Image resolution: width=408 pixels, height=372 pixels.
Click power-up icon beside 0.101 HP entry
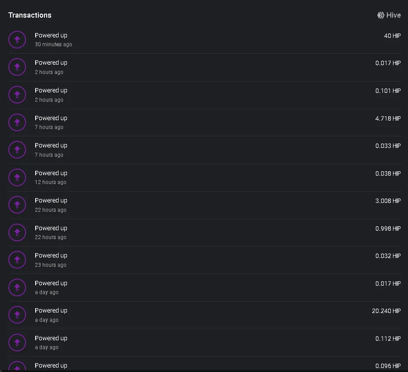(17, 95)
